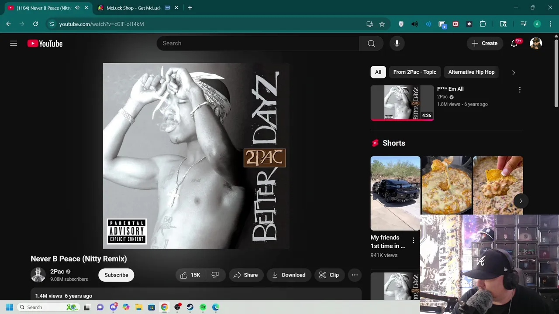559x314 pixels.
Task: Click the speaker volume extension icon
Action: tap(414, 24)
